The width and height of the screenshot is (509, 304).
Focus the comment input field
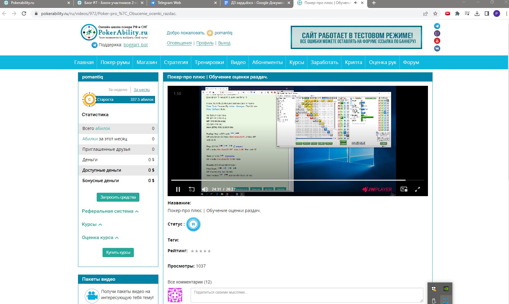pos(307,295)
